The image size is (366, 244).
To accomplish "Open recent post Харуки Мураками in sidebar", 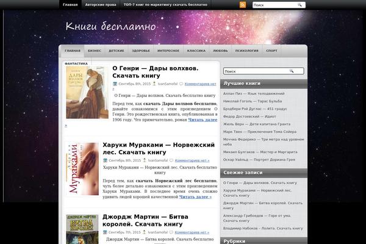I will [x=257, y=193].
